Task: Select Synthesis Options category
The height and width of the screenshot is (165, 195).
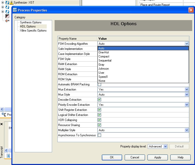Action: click(31, 22)
